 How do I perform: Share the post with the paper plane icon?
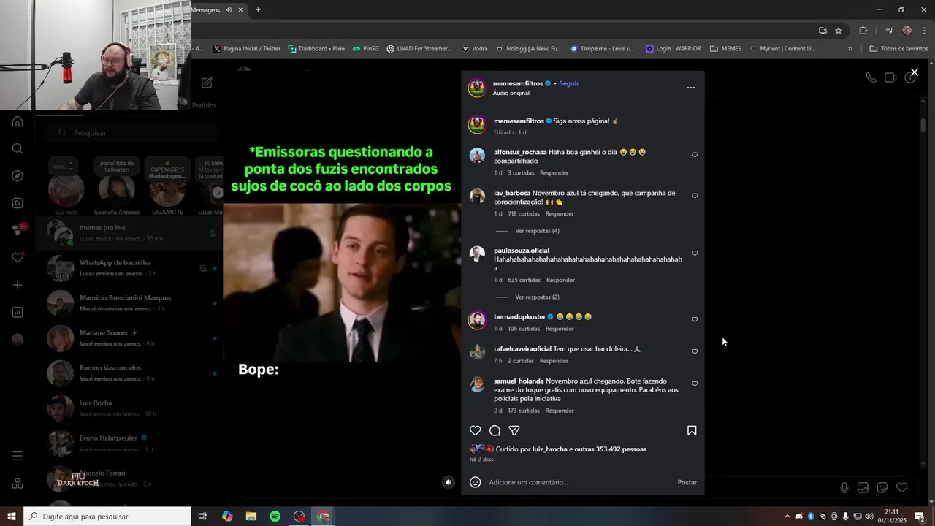pos(514,431)
